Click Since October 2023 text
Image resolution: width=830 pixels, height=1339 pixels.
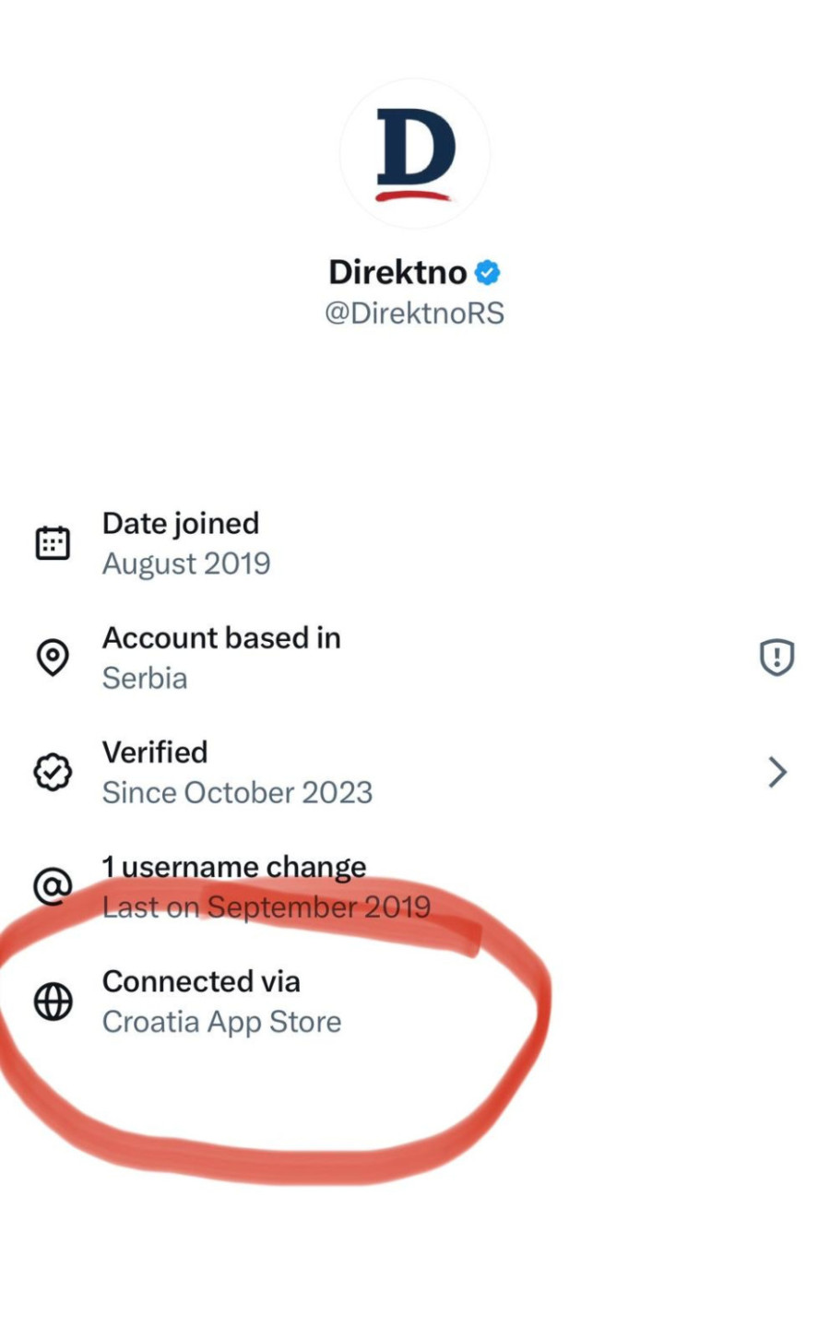237,792
